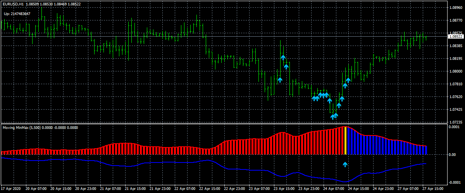
Task: Click the 1.08770 price scale label
Action: coord(456,20)
